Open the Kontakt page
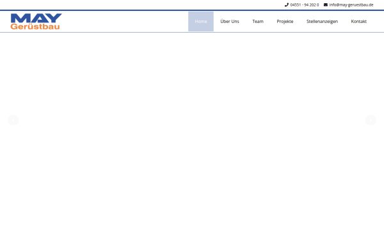Image resolution: width=384 pixels, height=240 pixels. (x=359, y=21)
